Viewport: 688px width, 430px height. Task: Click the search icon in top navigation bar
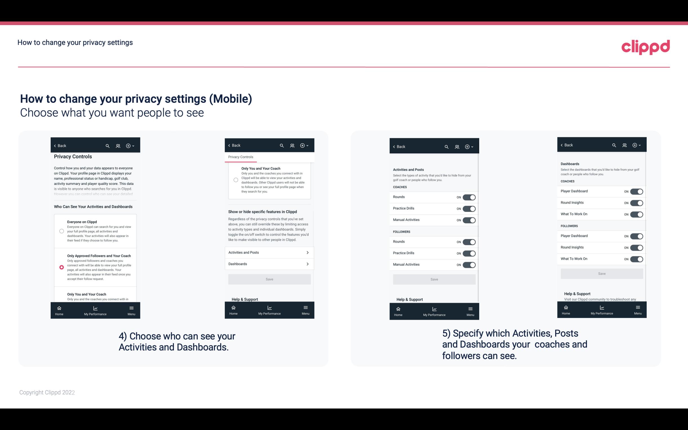[107, 145]
